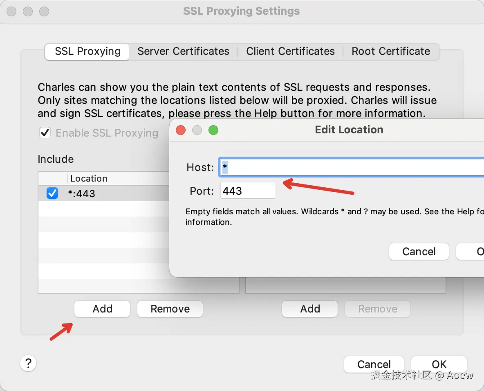The width and height of the screenshot is (484, 391).
Task: Uncheck the *:443 location entry checkbox
Action: pos(52,193)
